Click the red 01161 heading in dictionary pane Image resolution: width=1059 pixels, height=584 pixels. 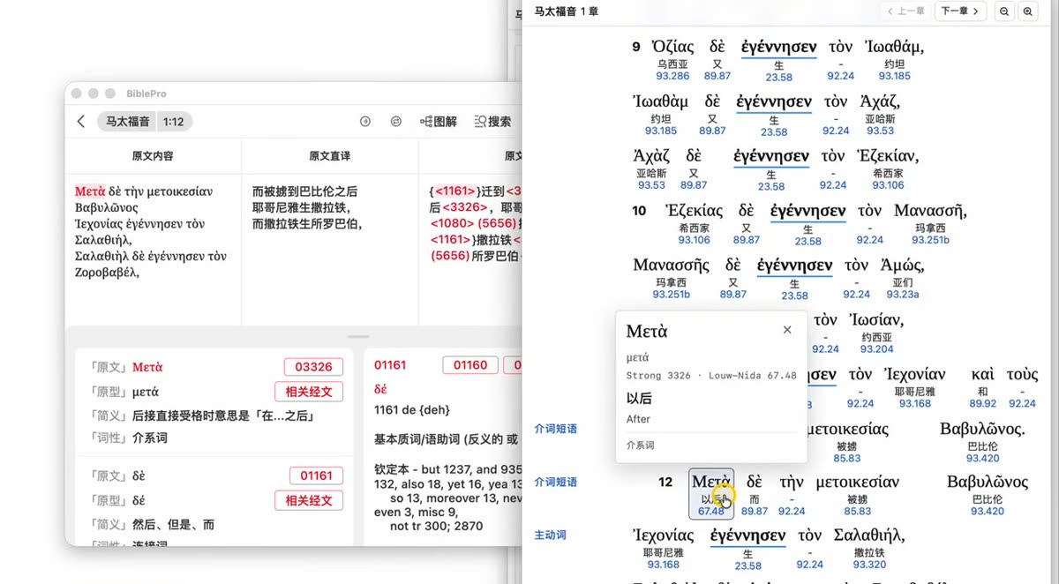coord(390,365)
